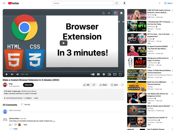Dislike the video
176x130 pixels.
[x=94, y=85]
